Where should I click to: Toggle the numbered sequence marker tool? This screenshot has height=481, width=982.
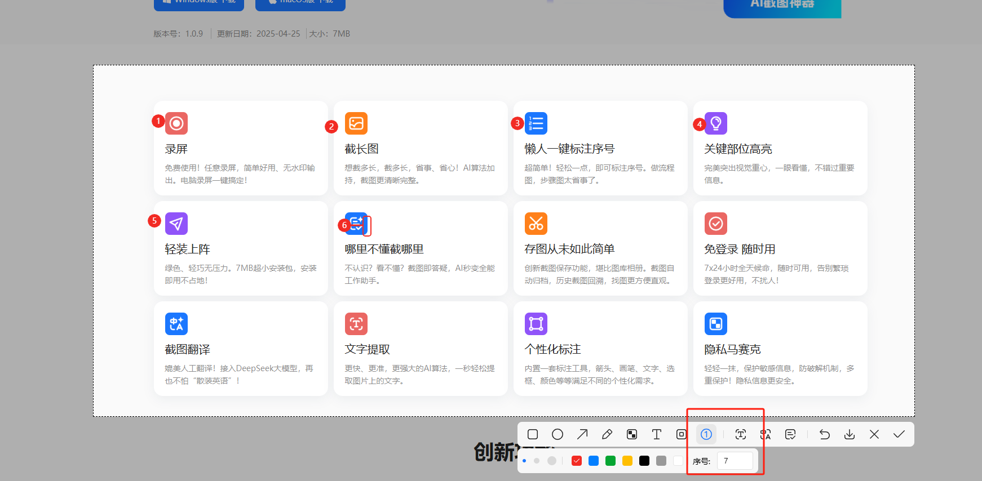pyautogui.click(x=706, y=434)
